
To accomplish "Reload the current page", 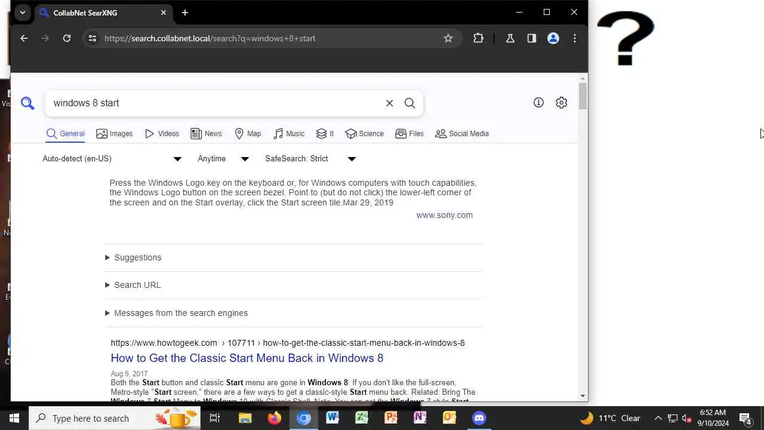I will pos(67,38).
